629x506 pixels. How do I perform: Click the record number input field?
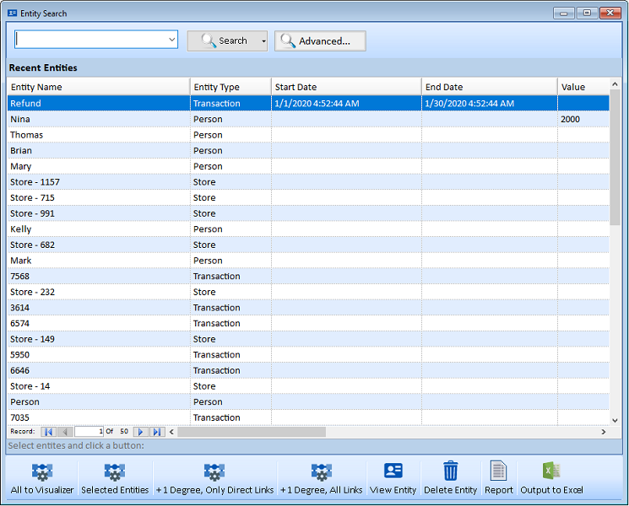click(89, 432)
